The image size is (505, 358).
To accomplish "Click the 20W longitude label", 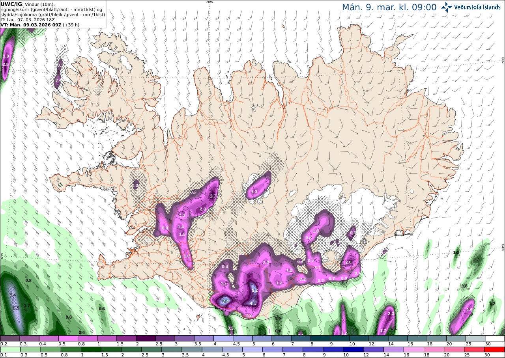I will [209, 2].
